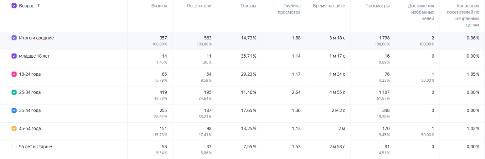Toggle the orange 45-54 года checkbox
Viewport: 485px width, 159px height.
(14, 128)
